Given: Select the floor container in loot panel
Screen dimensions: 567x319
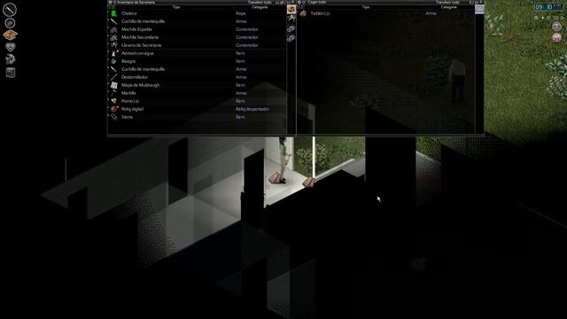Looking at the screenshot, I should [x=479, y=9].
